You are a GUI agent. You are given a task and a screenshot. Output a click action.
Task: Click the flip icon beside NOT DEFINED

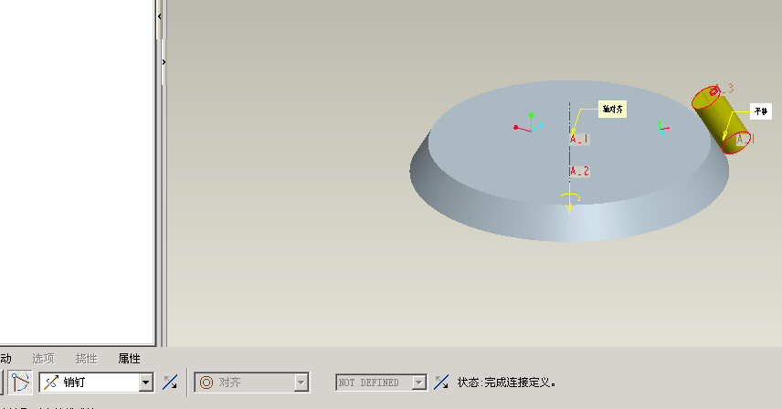coord(441,383)
